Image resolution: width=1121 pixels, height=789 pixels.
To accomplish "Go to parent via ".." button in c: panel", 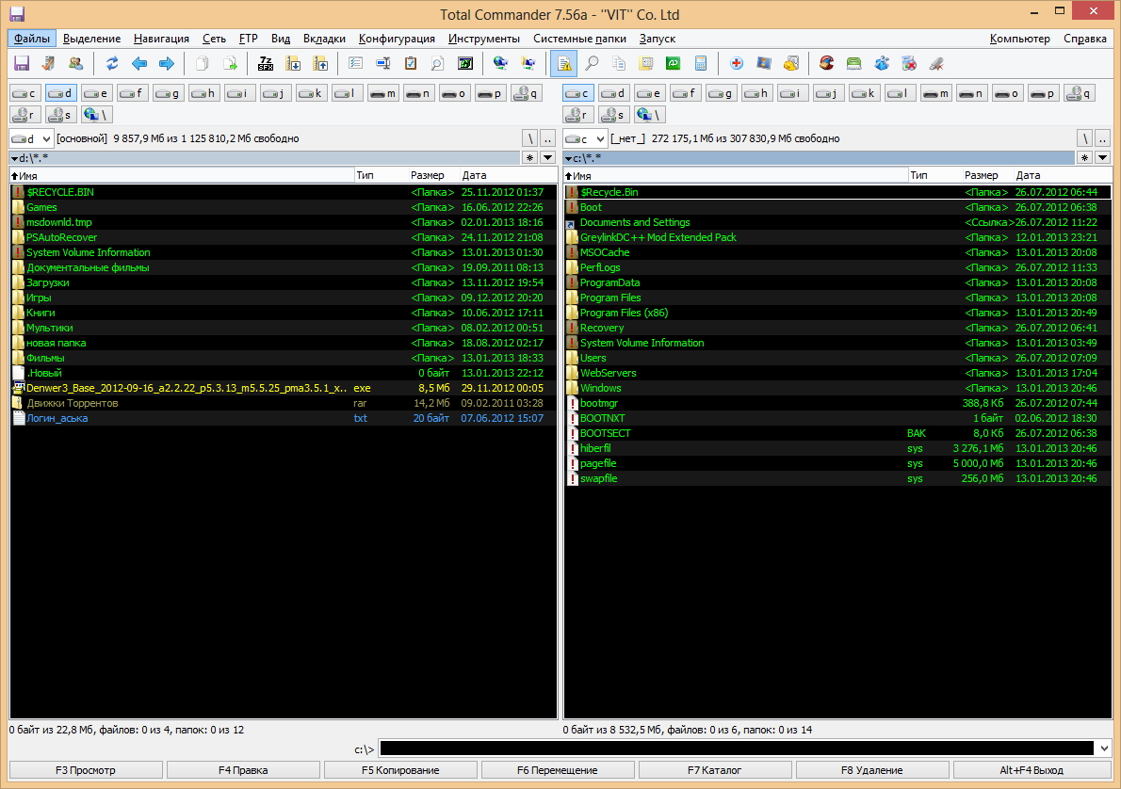I will click(1102, 138).
